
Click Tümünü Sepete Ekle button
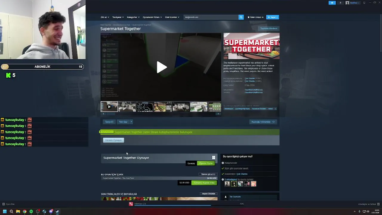[204, 182]
